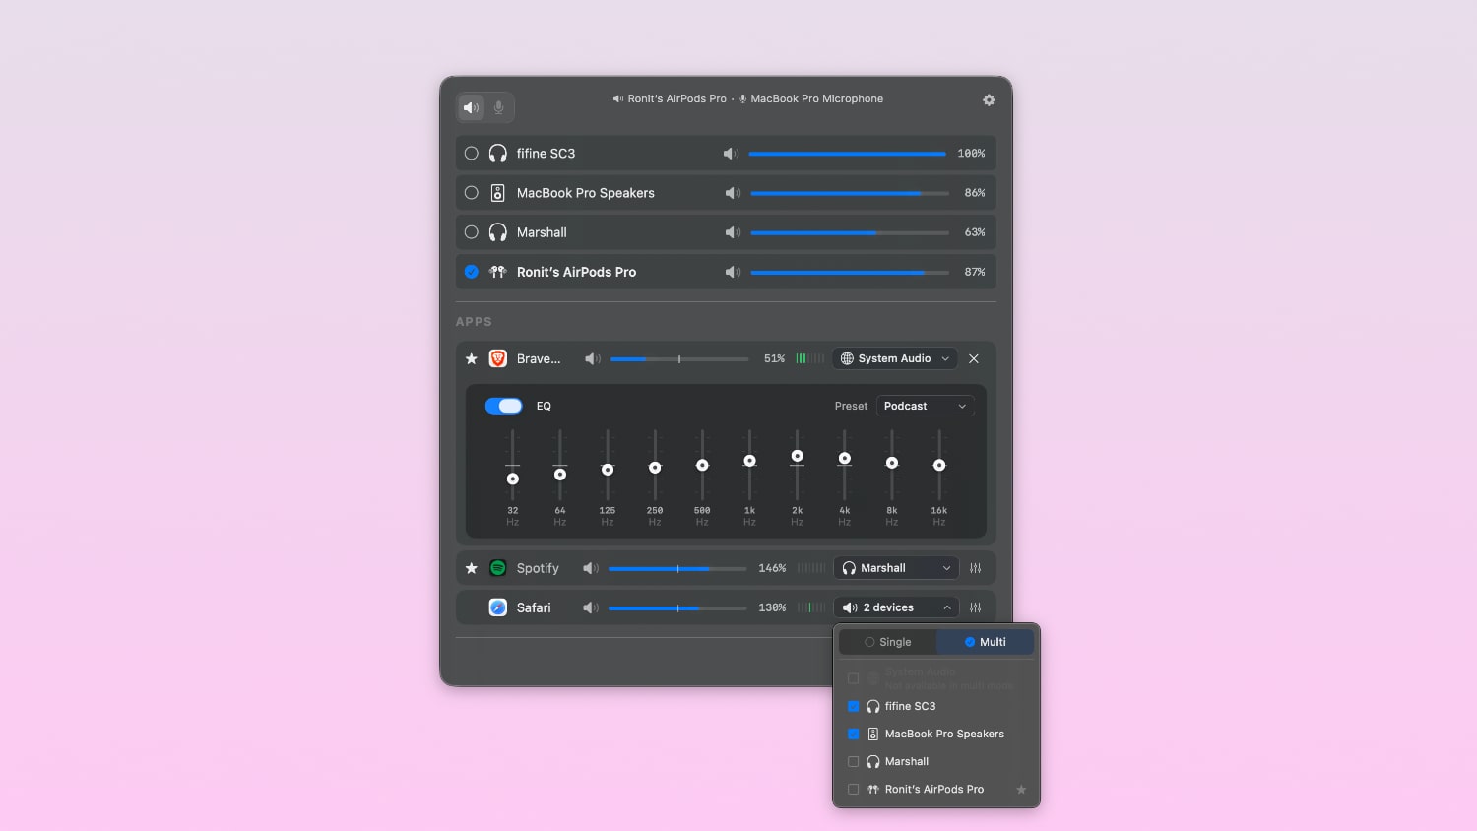Open the settings gear icon

click(989, 100)
